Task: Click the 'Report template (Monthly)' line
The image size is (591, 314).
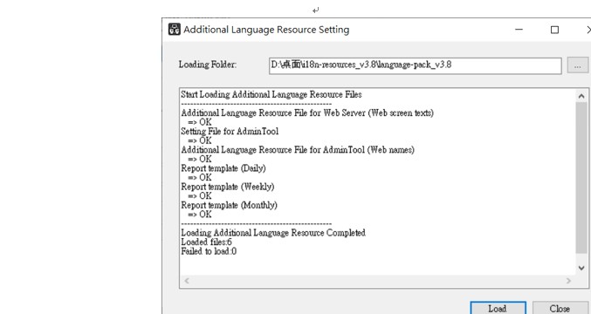Action: point(230,205)
